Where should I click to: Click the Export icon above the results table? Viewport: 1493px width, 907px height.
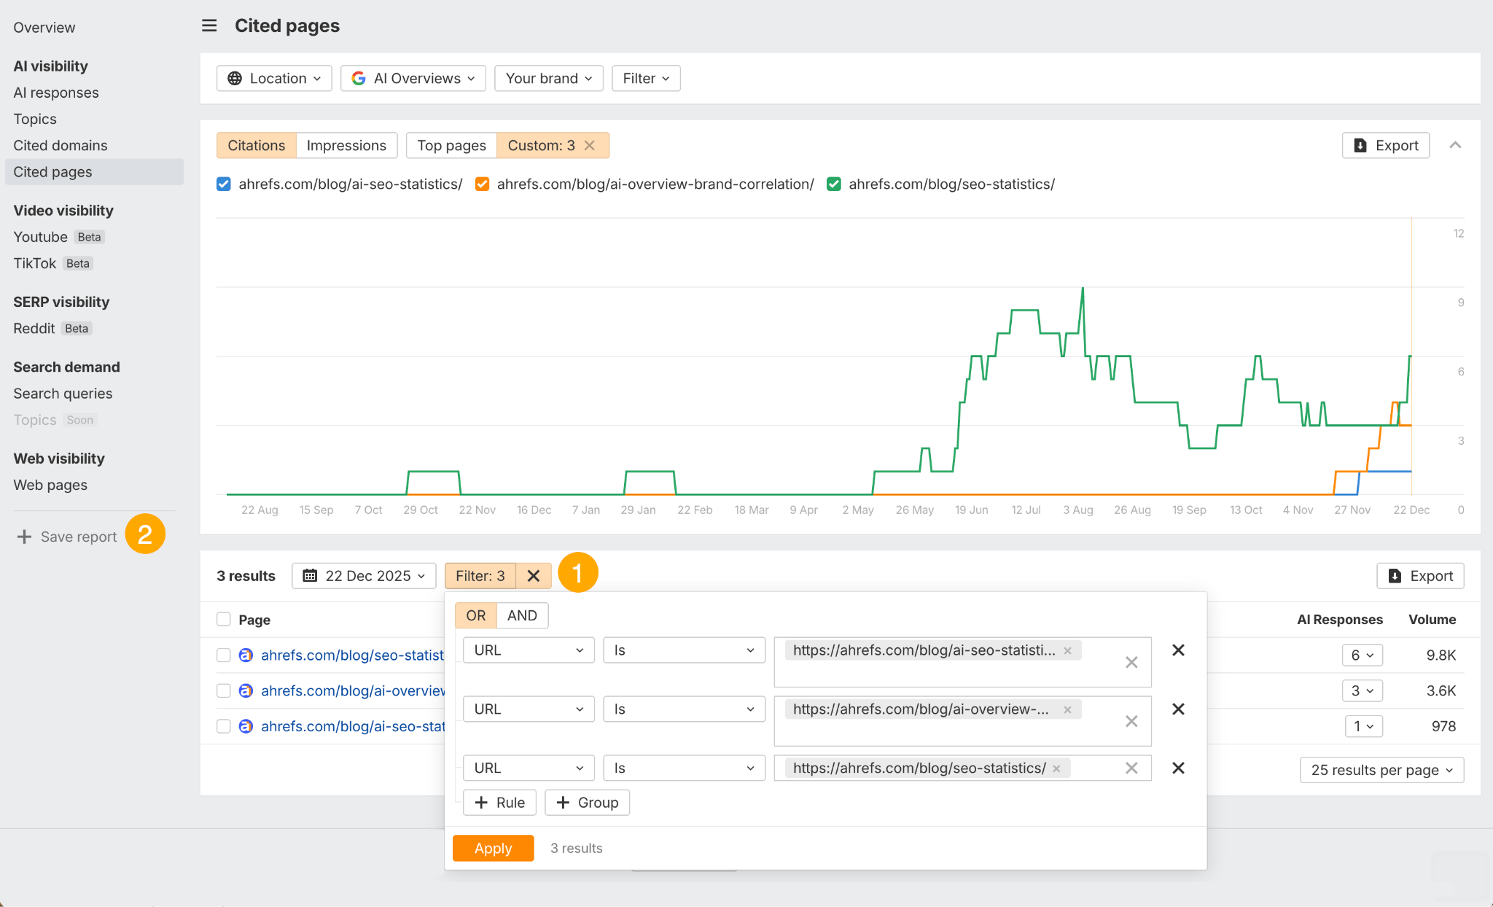coord(1395,576)
